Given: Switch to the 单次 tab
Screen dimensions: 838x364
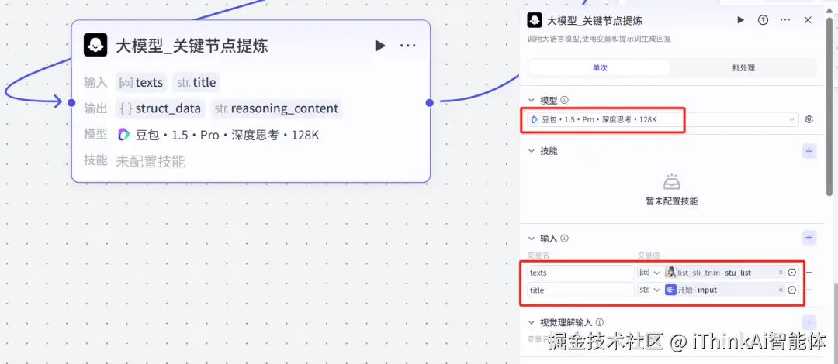Looking at the screenshot, I should click(x=600, y=68).
